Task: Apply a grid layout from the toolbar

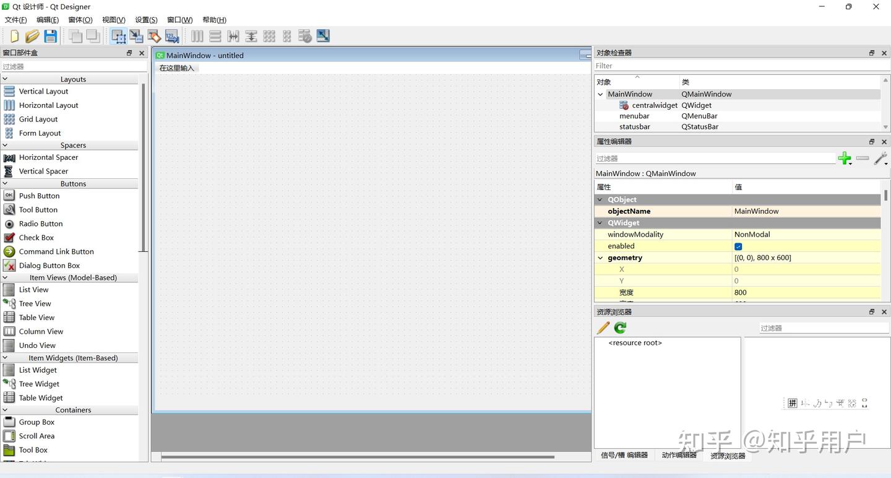Action: point(269,36)
